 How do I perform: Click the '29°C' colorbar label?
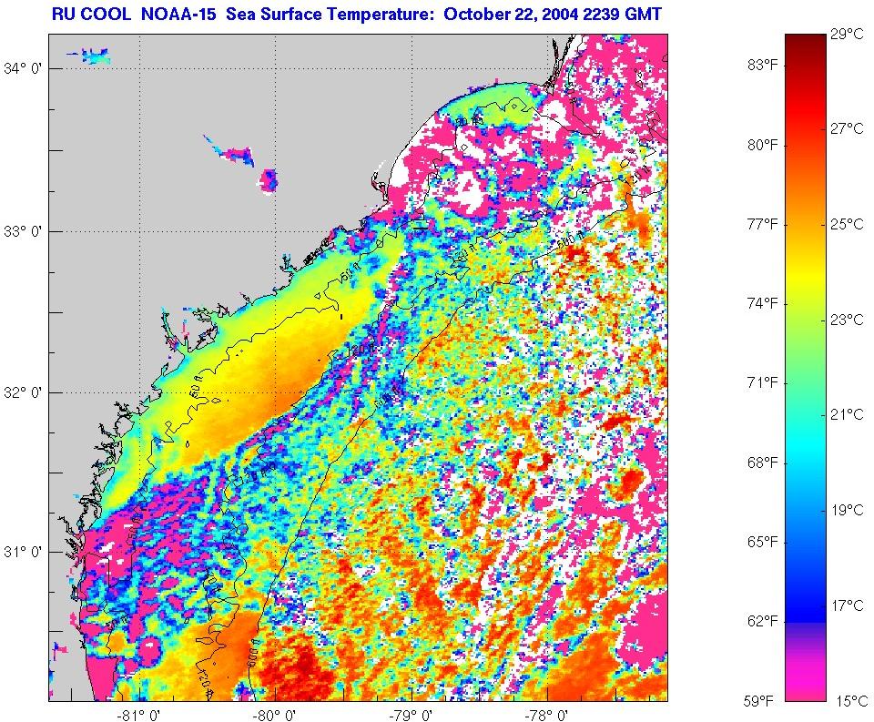[x=848, y=35]
